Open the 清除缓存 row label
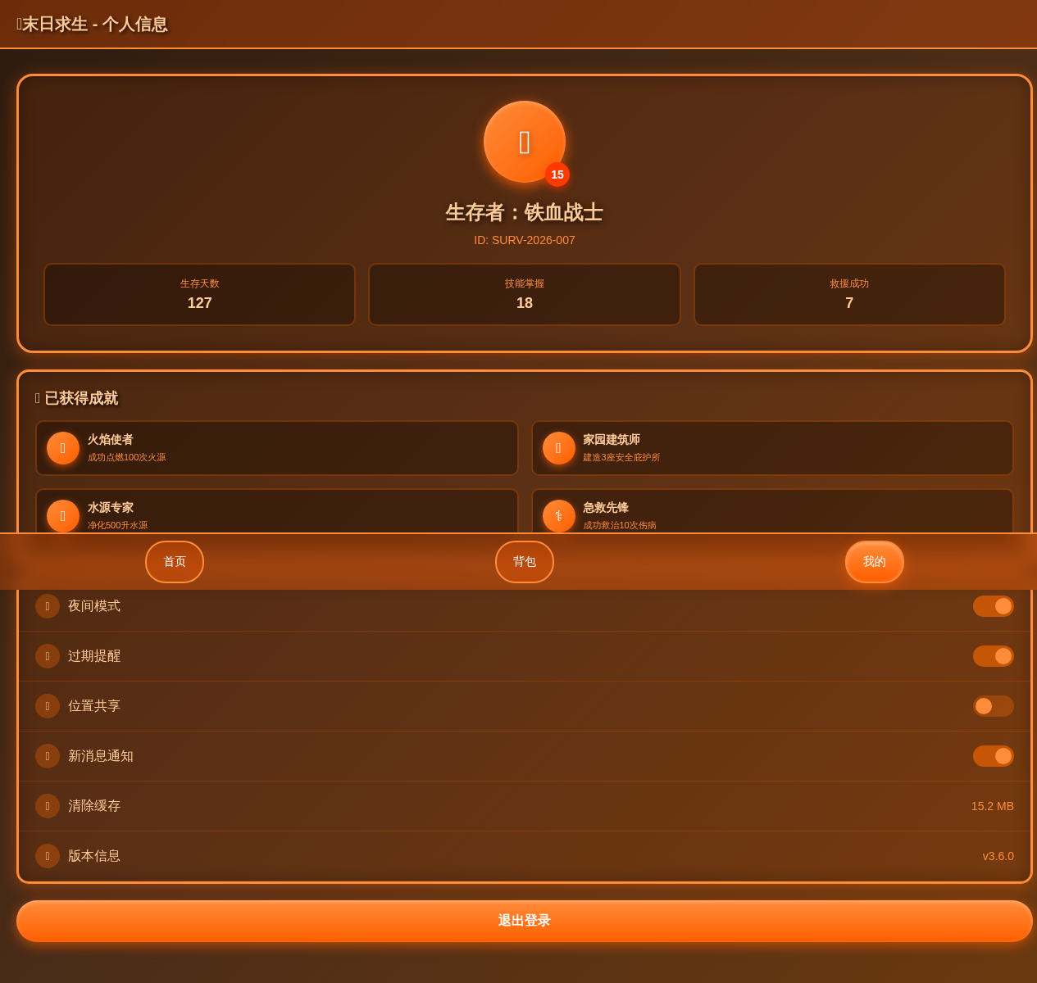The height and width of the screenshot is (983, 1037). 94,806
